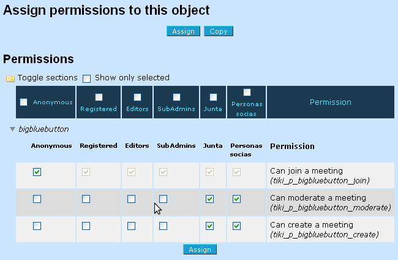Click the bottom Assign button
This screenshot has height=260, width=398.
200,250
